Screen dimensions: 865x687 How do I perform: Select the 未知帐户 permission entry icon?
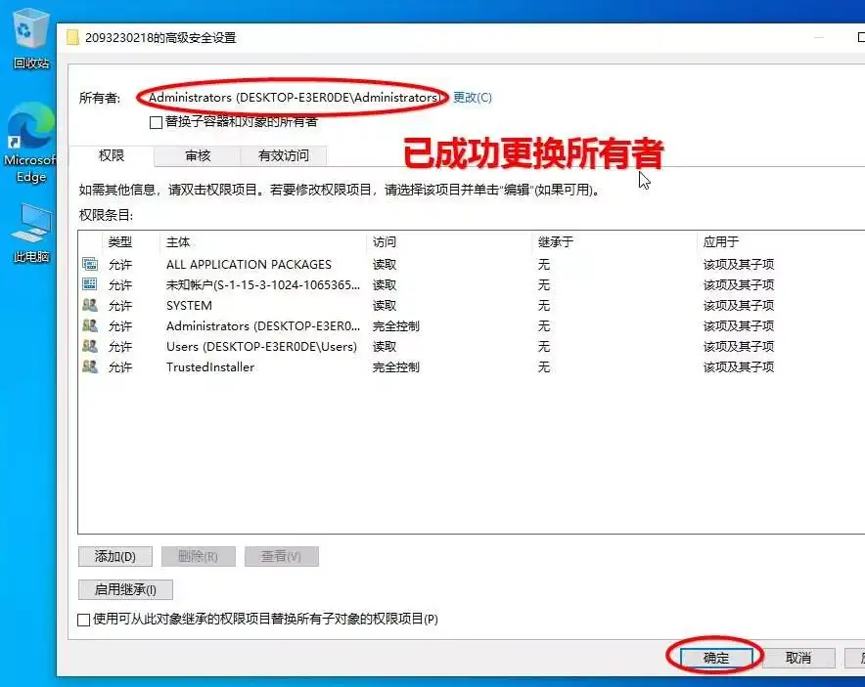(90, 284)
